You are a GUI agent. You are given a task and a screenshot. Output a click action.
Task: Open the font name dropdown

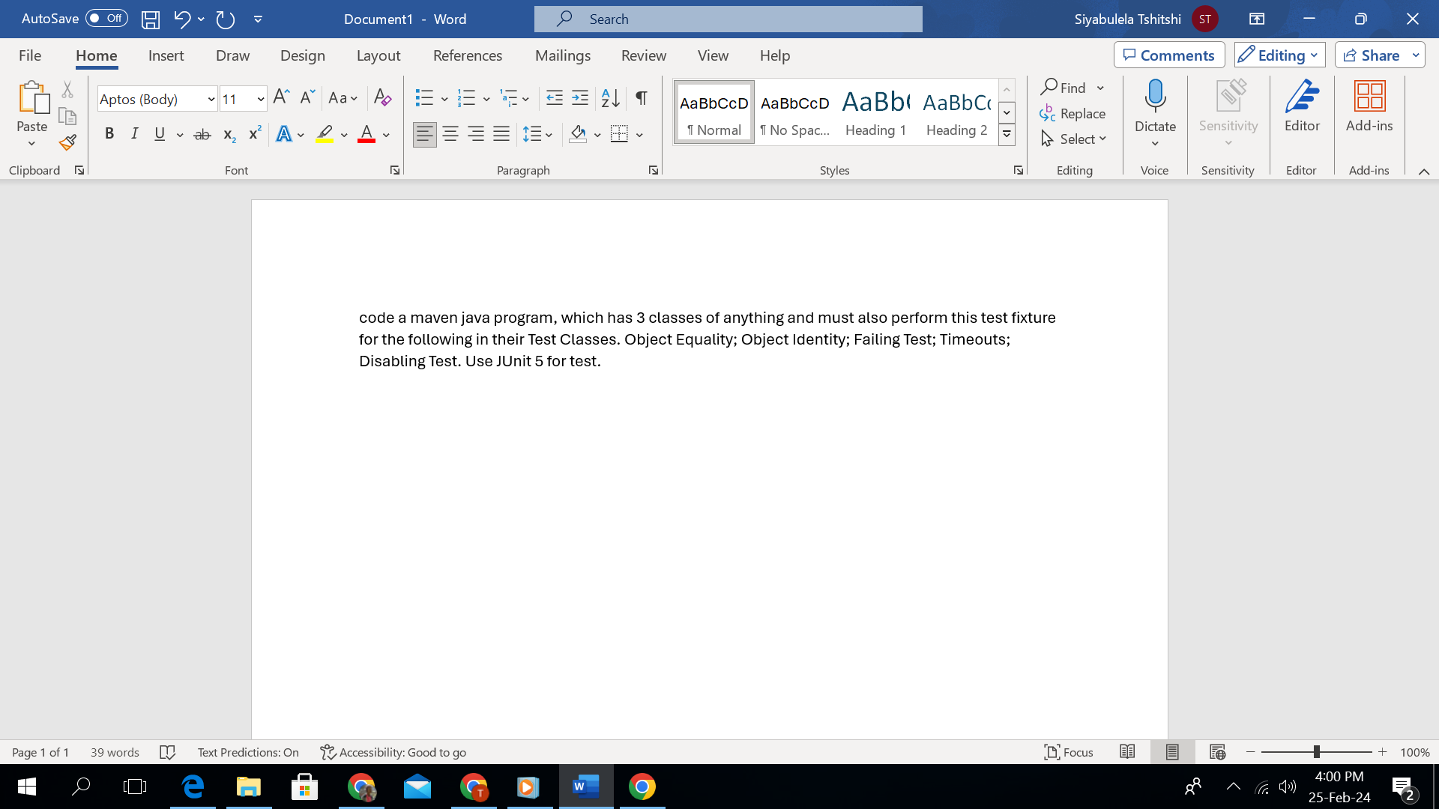point(211,99)
